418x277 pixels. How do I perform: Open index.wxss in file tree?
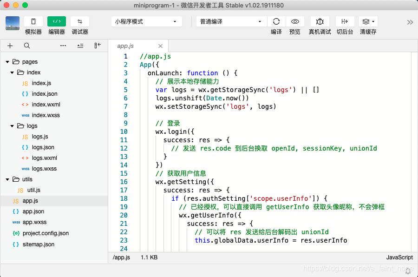pos(54,115)
